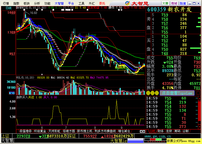Open the 指数 menu
Viewport: 202px width, 144px height.
pos(16,3)
